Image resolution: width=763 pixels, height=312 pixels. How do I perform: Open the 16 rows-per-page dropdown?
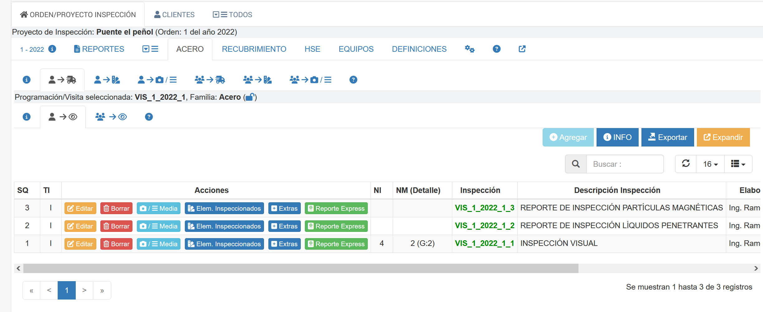coord(710,164)
